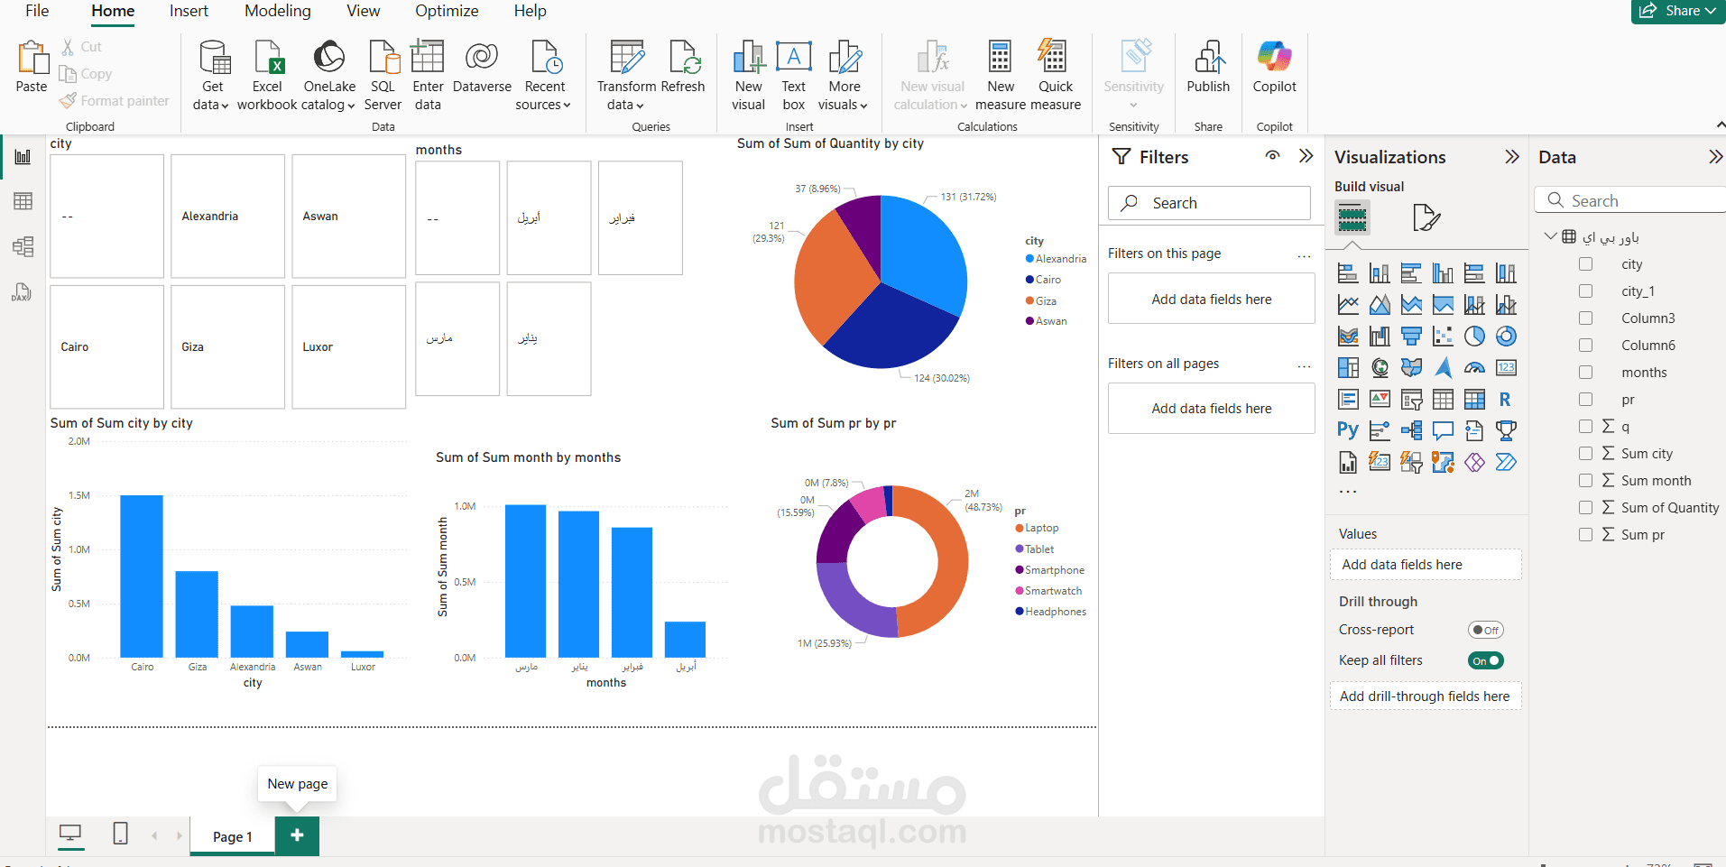Open the Quick measure tool
Viewport: 1726px width, 867px height.
coord(1055,76)
